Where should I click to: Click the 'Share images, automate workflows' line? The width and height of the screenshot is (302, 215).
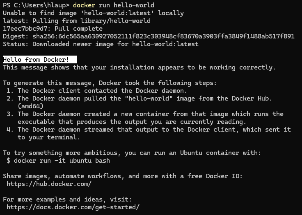coord(123,176)
